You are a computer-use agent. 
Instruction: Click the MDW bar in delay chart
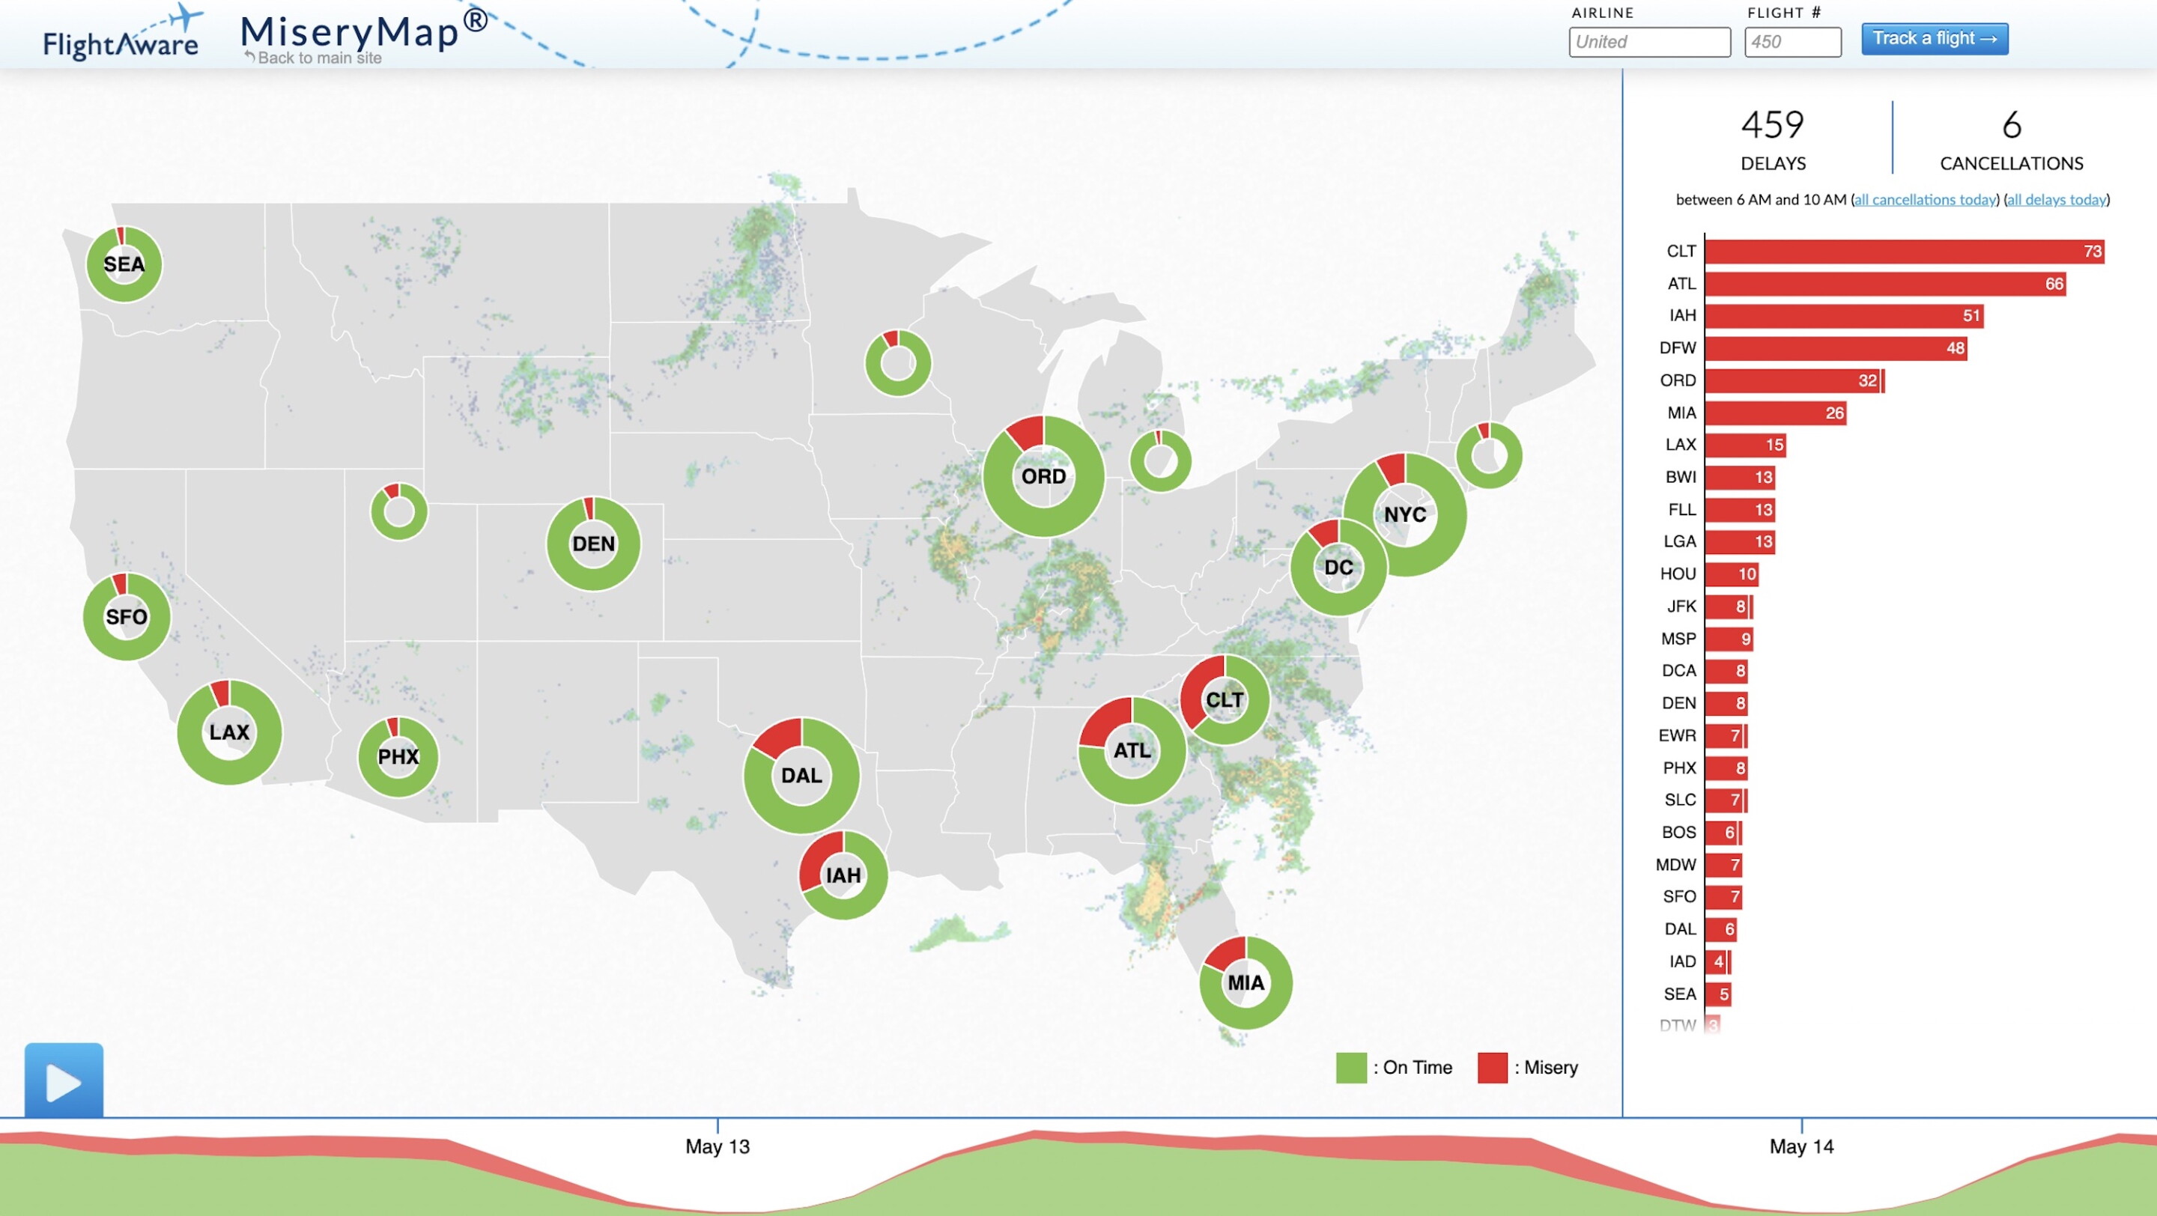tap(1723, 865)
